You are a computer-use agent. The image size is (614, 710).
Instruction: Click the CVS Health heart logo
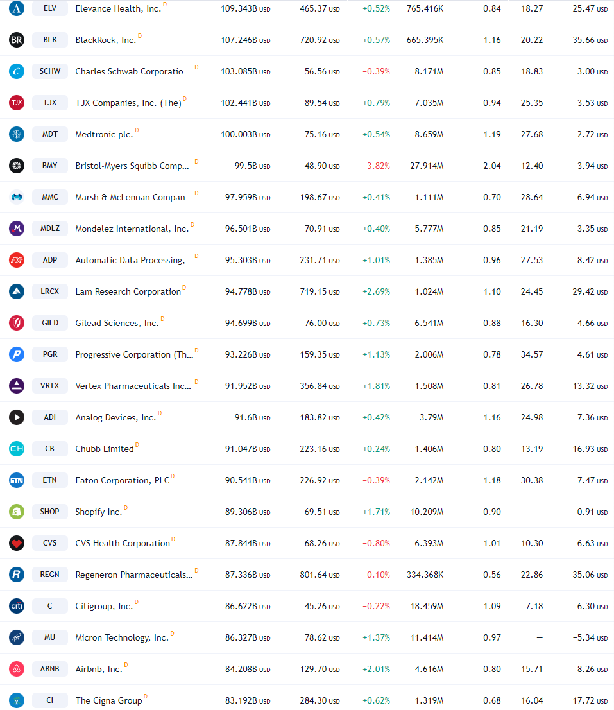click(17, 543)
